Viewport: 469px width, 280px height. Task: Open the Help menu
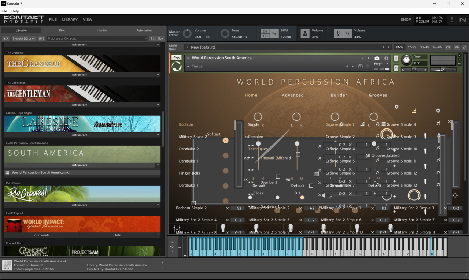15,11
